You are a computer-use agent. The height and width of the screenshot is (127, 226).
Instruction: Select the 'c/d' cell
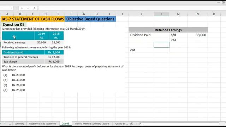(x=141, y=50)
